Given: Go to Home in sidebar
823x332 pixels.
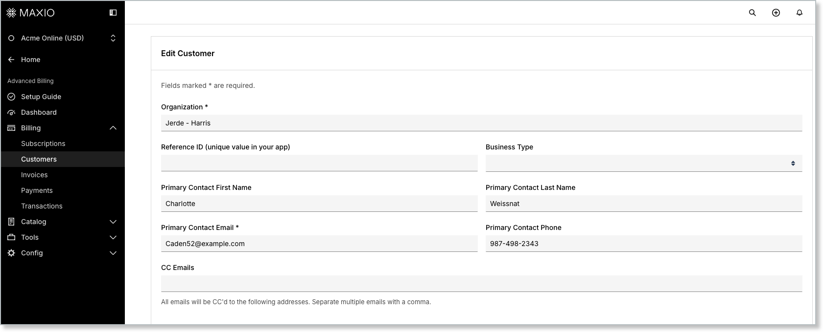Looking at the screenshot, I should [30, 60].
